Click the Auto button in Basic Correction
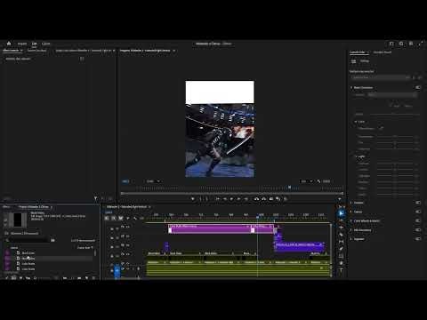This screenshot has height=320, width=427. tap(396, 106)
